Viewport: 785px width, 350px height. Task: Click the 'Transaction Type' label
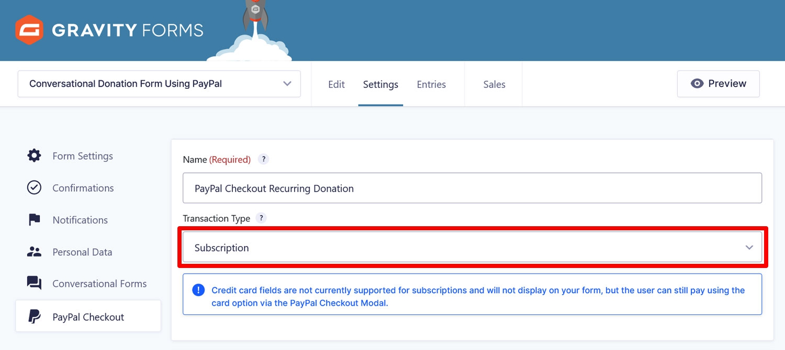[x=217, y=218]
